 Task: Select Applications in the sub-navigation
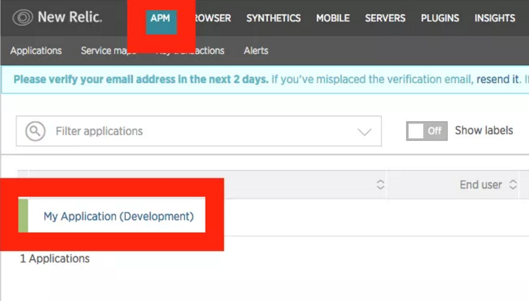(x=36, y=51)
